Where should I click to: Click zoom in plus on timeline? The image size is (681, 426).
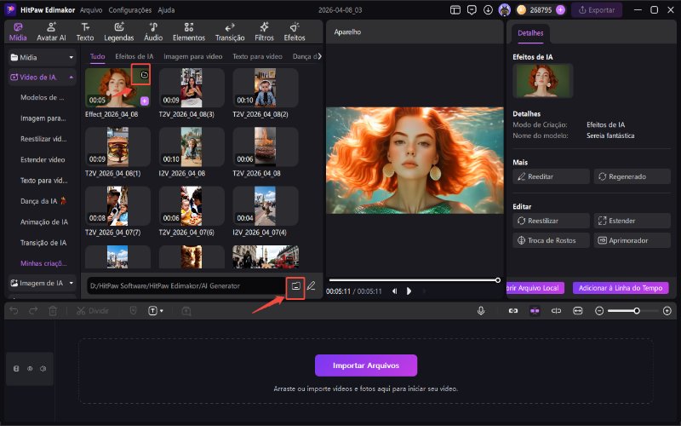(x=667, y=311)
